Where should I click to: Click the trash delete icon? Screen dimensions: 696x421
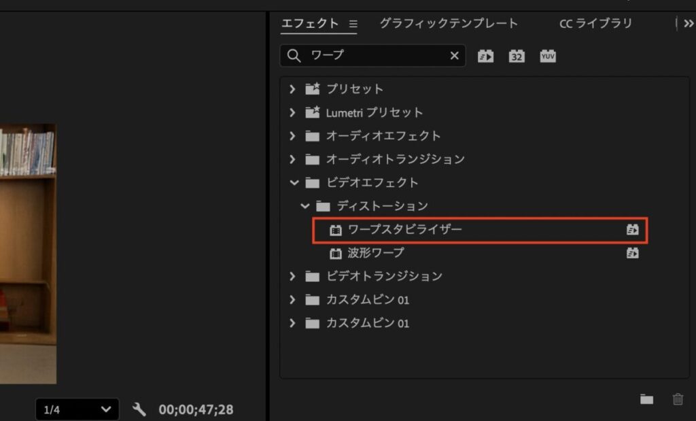[x=678, y=399]
